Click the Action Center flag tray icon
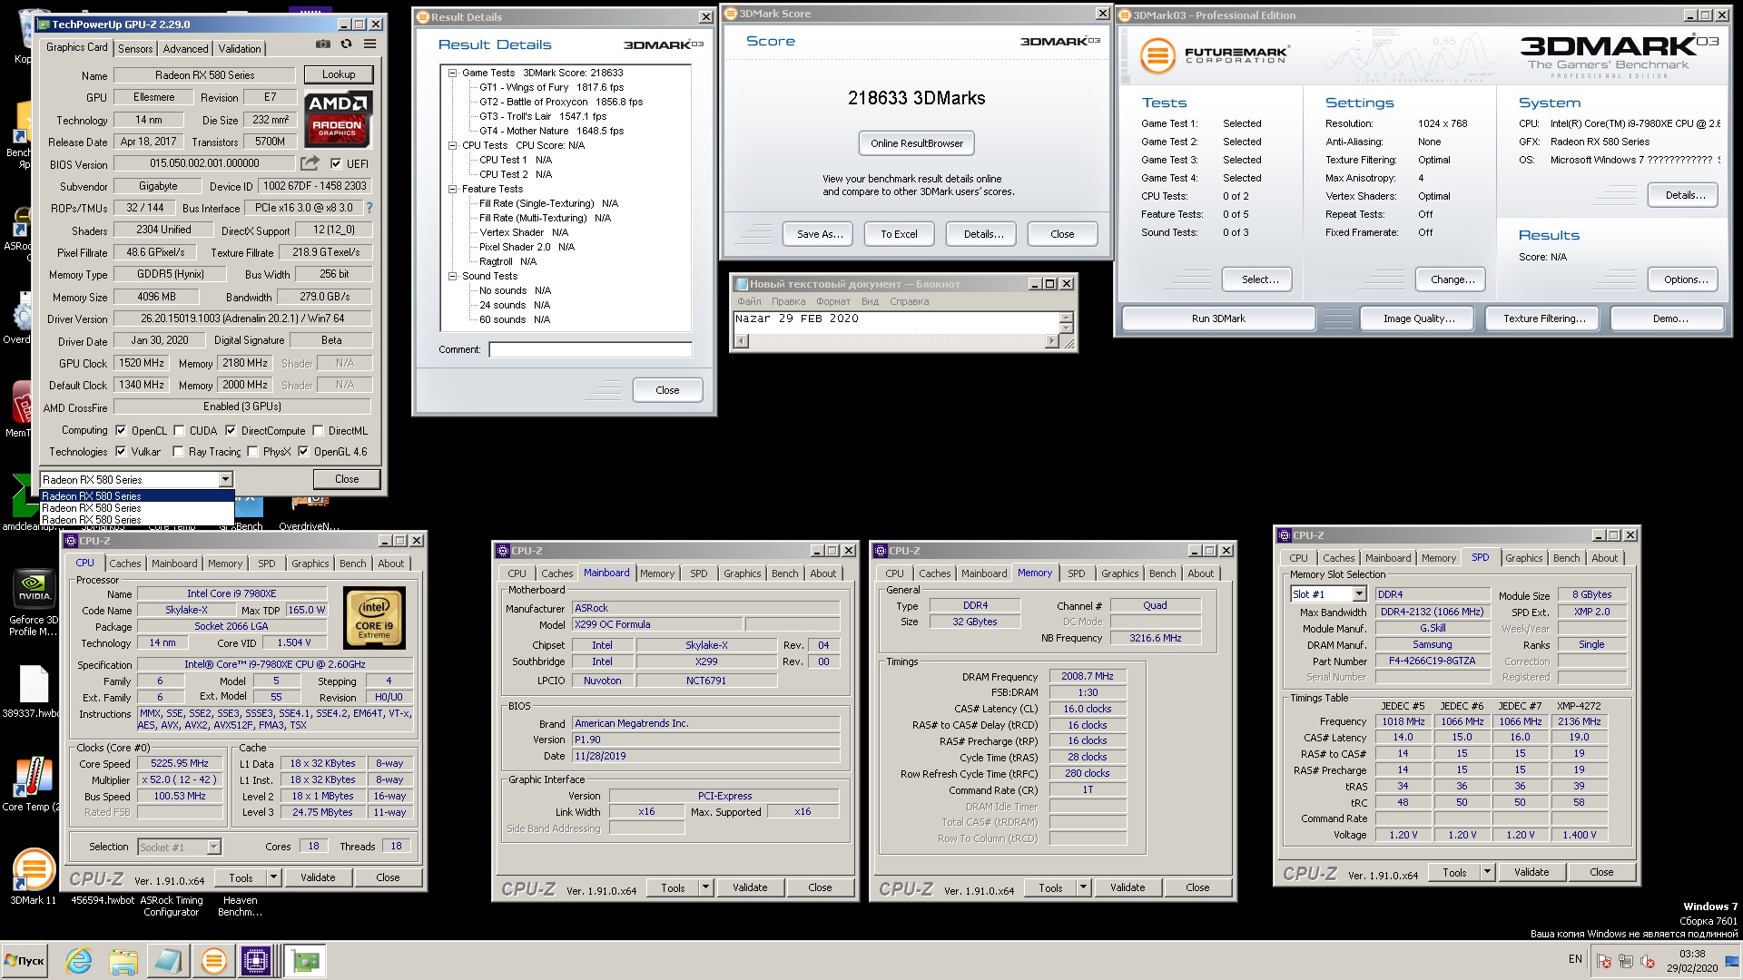Screen dimensions: 1743x980 (x=1604, y=961)
